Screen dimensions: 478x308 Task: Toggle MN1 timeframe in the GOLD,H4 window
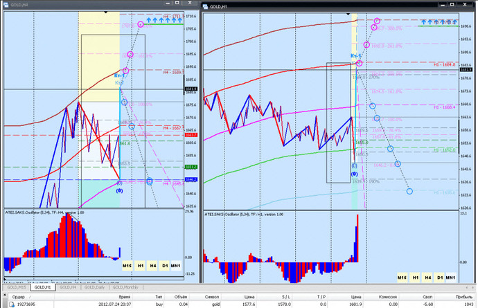175,266
